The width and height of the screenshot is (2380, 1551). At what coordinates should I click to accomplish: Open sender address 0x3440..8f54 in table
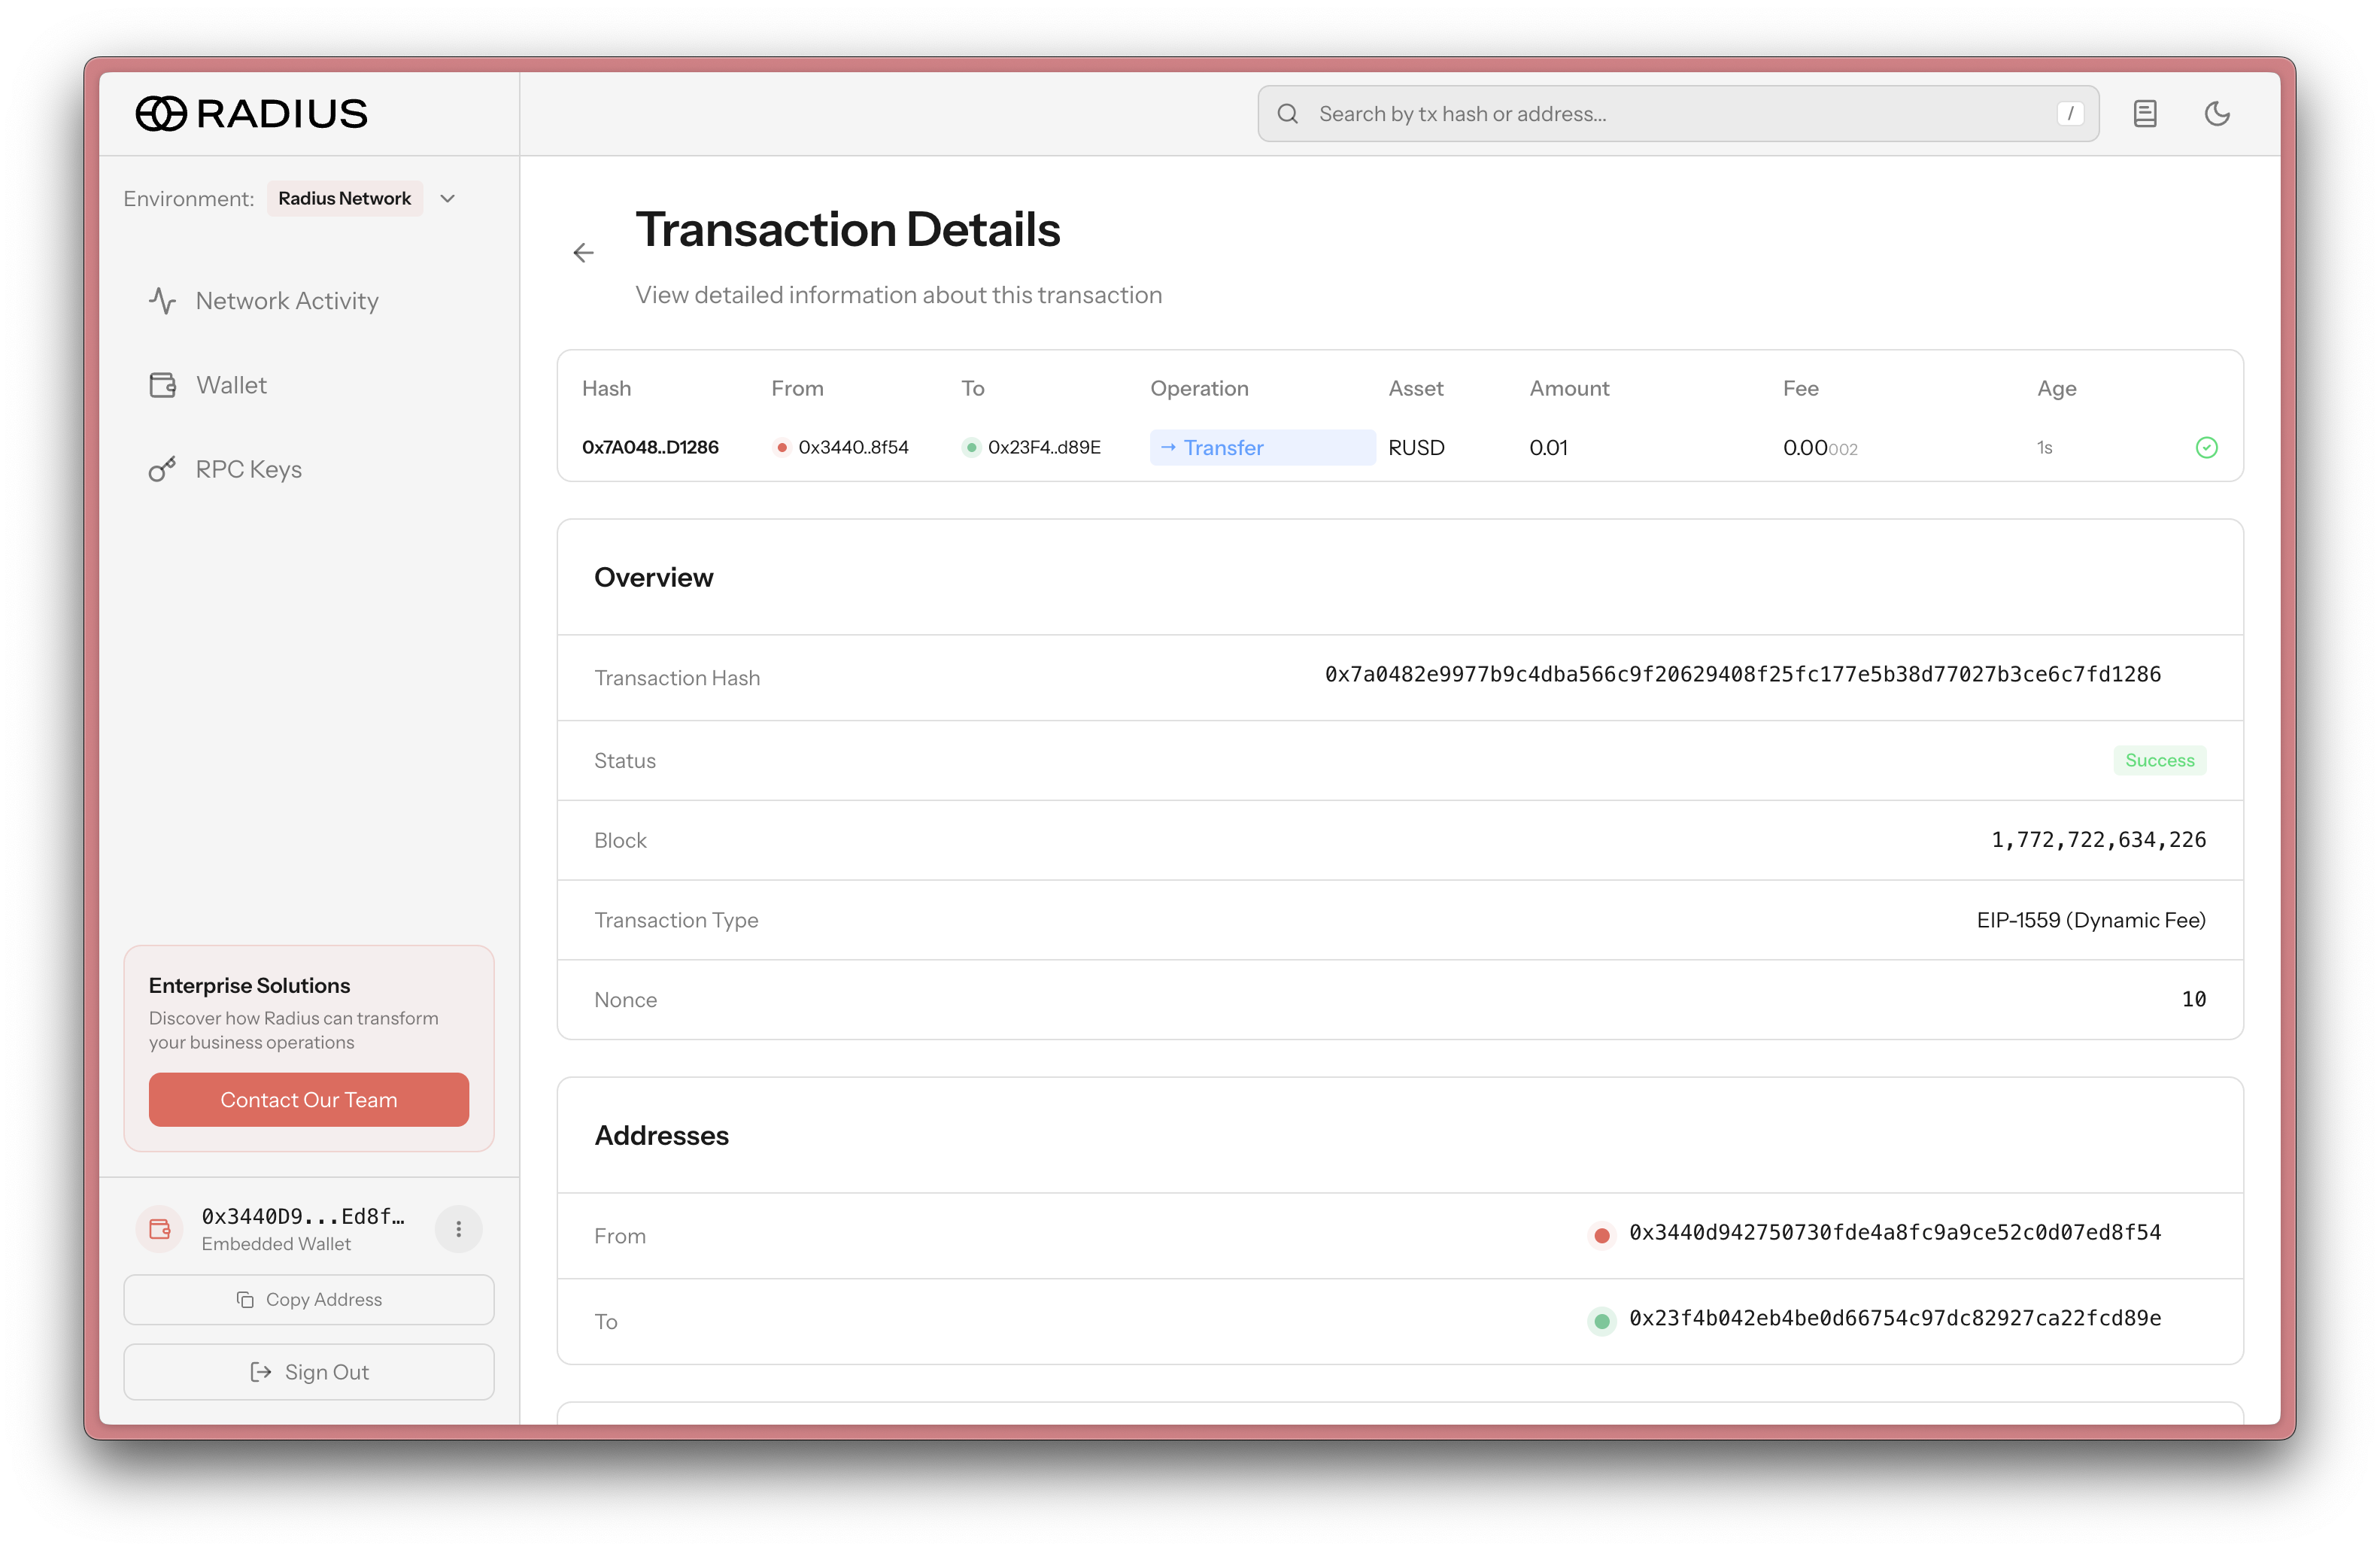[852, 447]
